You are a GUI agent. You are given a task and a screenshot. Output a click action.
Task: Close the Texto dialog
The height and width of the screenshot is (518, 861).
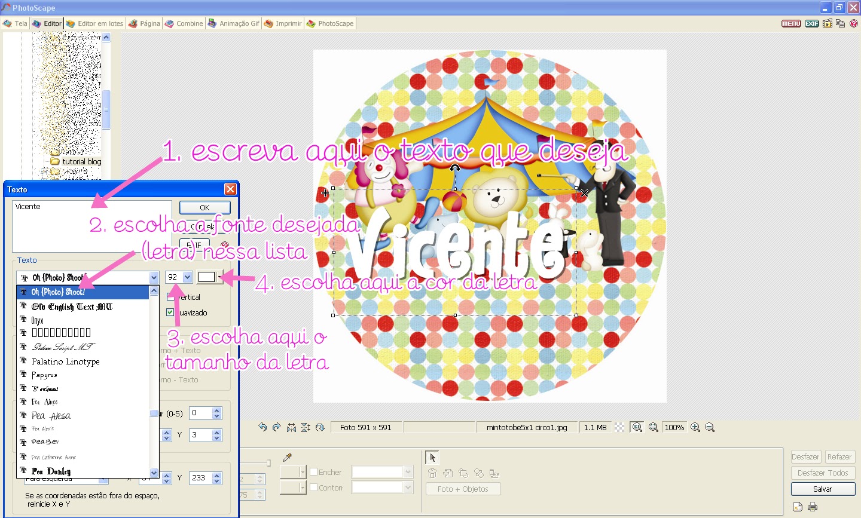230,189
